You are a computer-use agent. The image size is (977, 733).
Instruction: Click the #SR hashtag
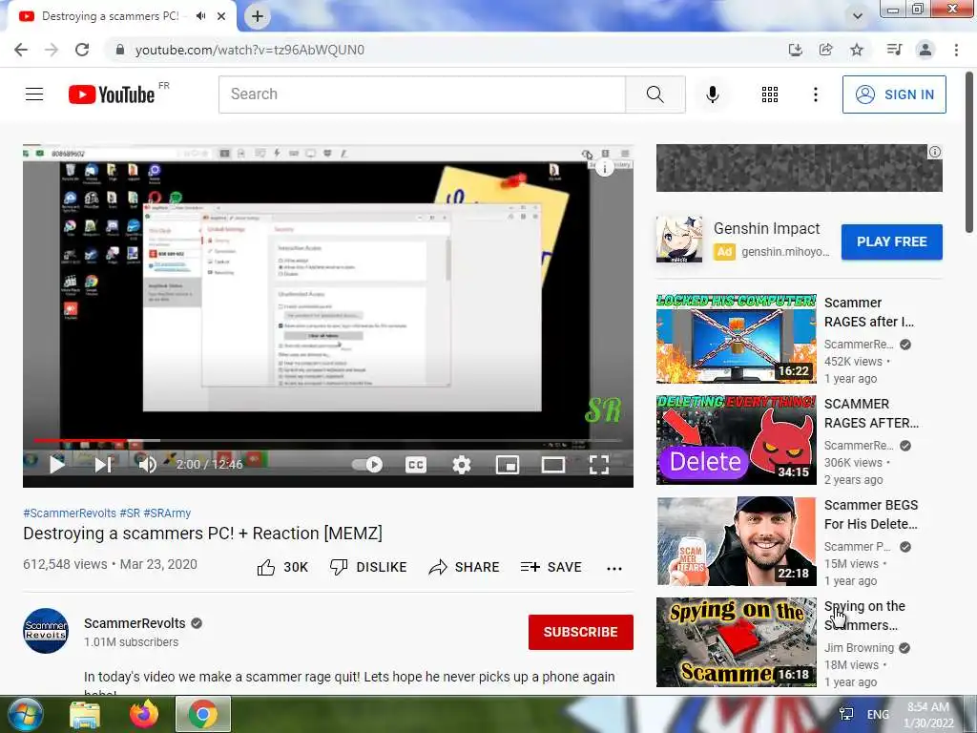pos(130,513)
